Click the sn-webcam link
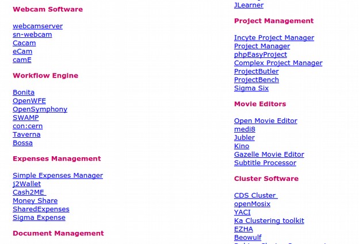This screenshot has height=244, width=359. 32,34
